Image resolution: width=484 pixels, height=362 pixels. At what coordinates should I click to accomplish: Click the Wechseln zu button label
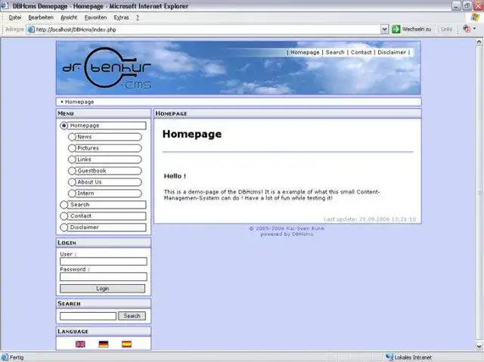click(x=417, y=29)
